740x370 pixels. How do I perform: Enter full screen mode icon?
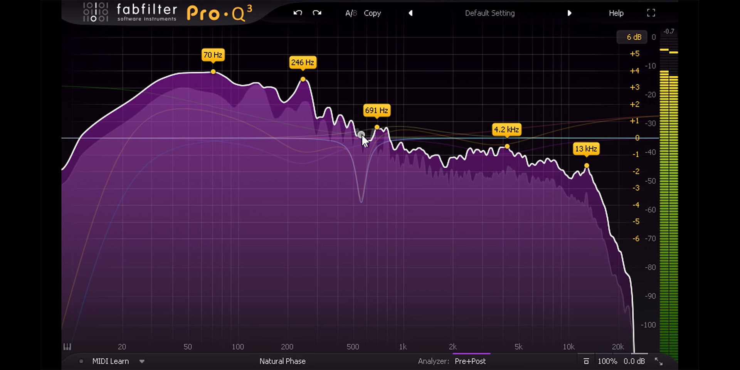(651, 13)
